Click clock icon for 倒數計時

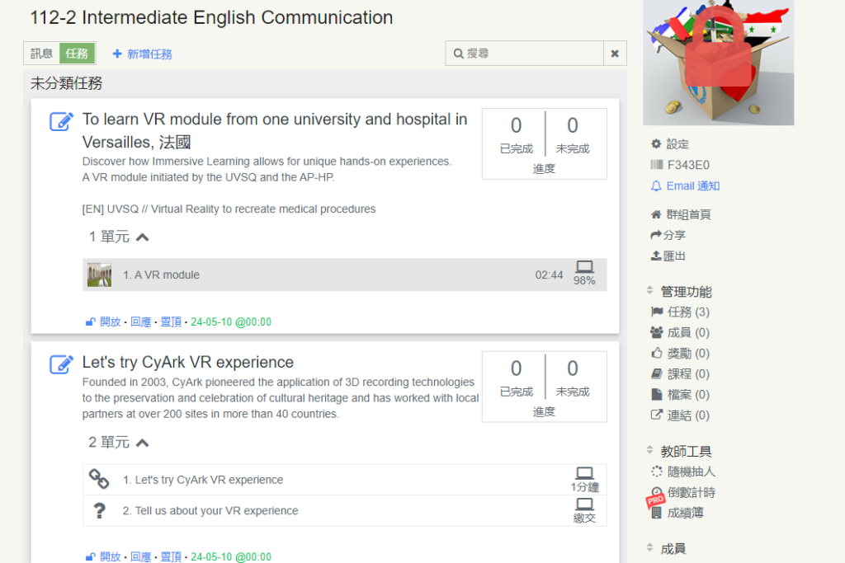pos(656,491)
